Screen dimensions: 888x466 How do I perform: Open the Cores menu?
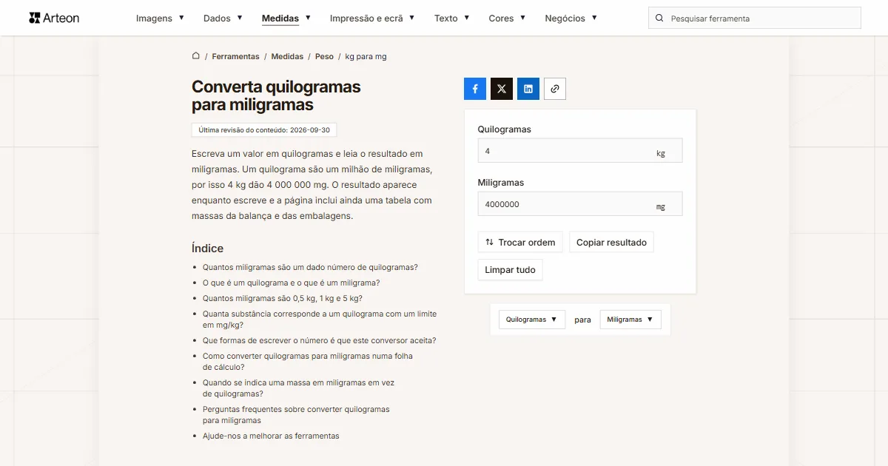(507, 18)
